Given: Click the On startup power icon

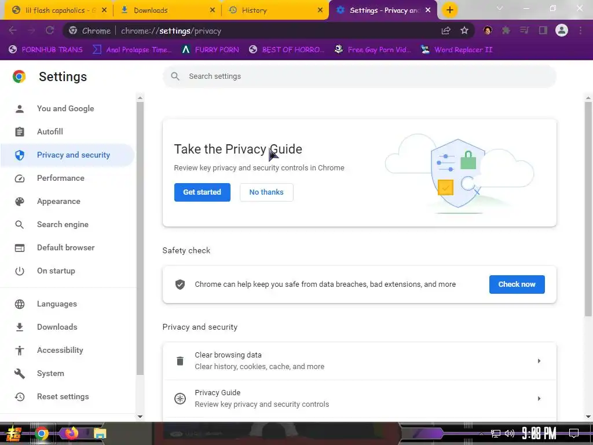Looking at the screenshot, I should click(19, 271).
